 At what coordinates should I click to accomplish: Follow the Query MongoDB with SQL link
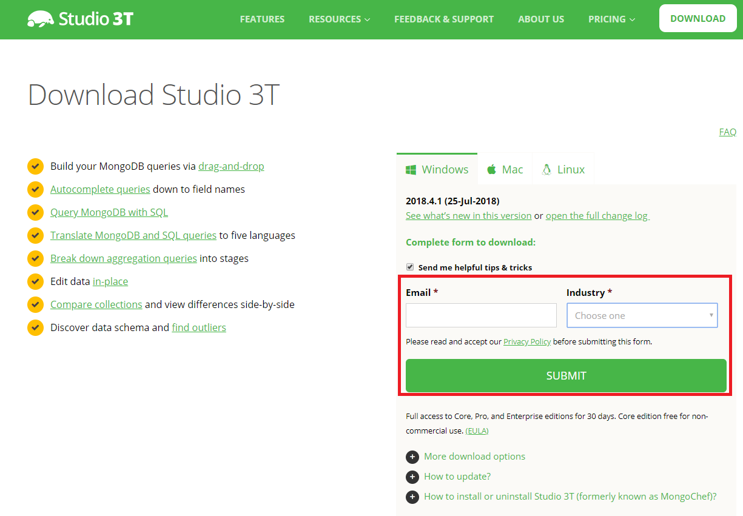pos(109,212)
